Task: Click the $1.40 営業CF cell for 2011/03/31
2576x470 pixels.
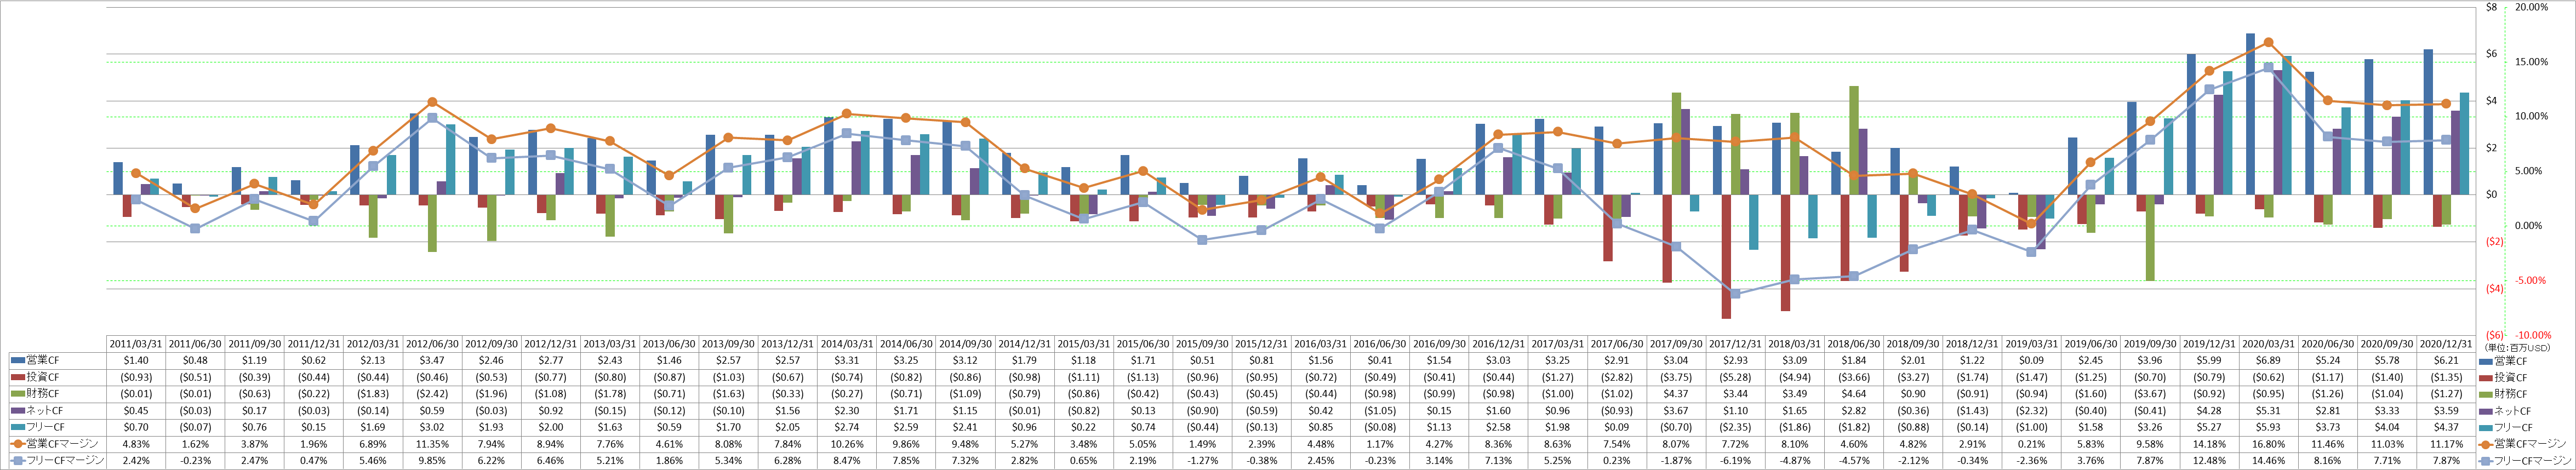Action: 136,360
